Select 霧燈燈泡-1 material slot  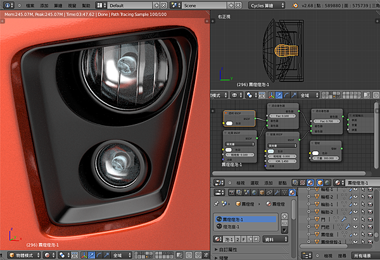click(x=246, y=220)
